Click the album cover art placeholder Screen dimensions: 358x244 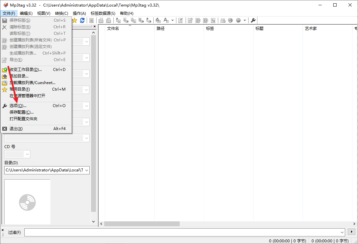[x=27, y=202]
